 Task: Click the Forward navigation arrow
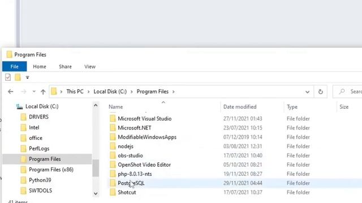tap(23, 91)
